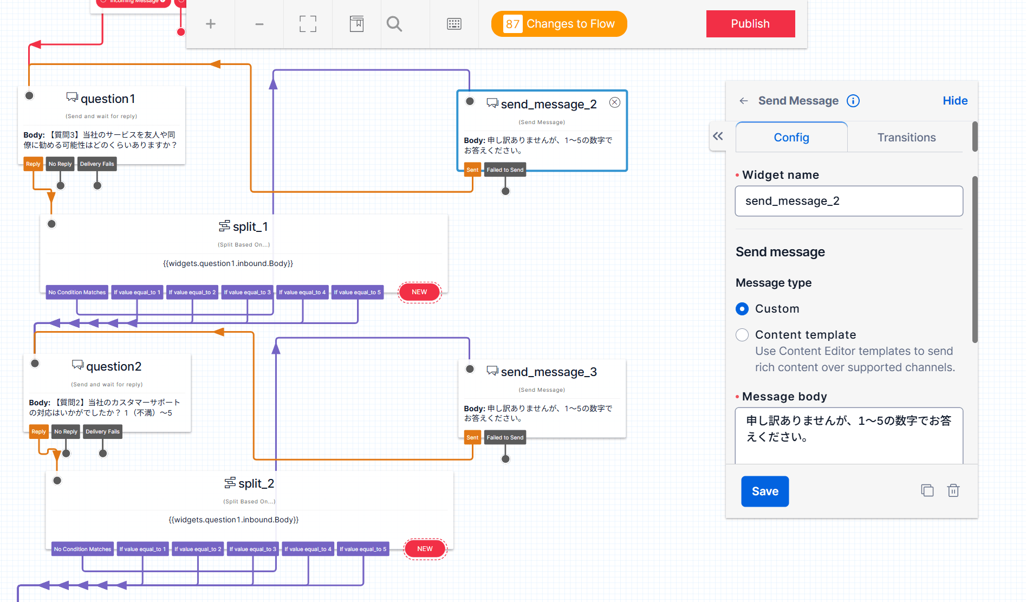This screenshot has width=1026, height=602.
Task: Click split_1 If value equal_to 1
Action: [x=137, y=292]
